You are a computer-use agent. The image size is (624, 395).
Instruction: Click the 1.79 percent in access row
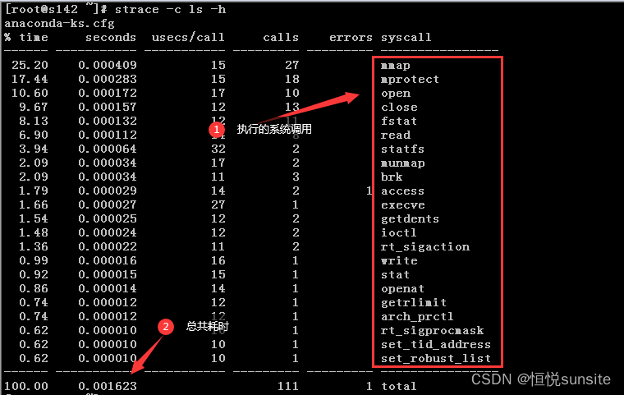click(x=34, y=191)
